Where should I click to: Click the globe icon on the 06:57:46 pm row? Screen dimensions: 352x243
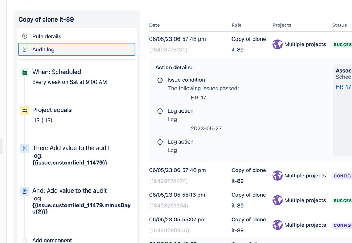pos(278,175)
